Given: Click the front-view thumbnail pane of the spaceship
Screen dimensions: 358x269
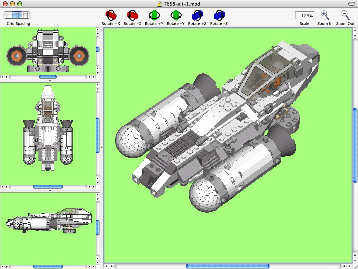Looking at the screenshot, I should 48,51.
